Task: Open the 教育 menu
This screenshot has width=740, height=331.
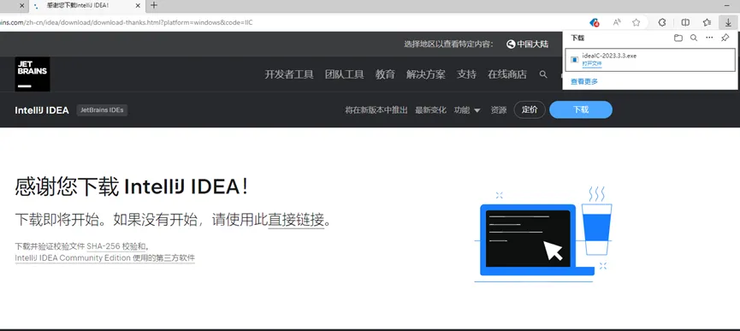Action: point(385,74)
